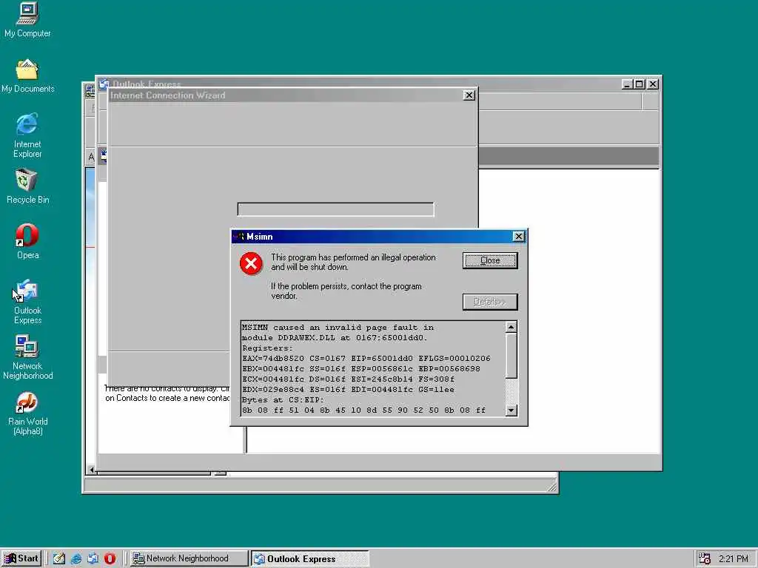The image size is (758, 568).
Task: Close the Internet Connection Wizard window
Action: click(x=469, y=95)
